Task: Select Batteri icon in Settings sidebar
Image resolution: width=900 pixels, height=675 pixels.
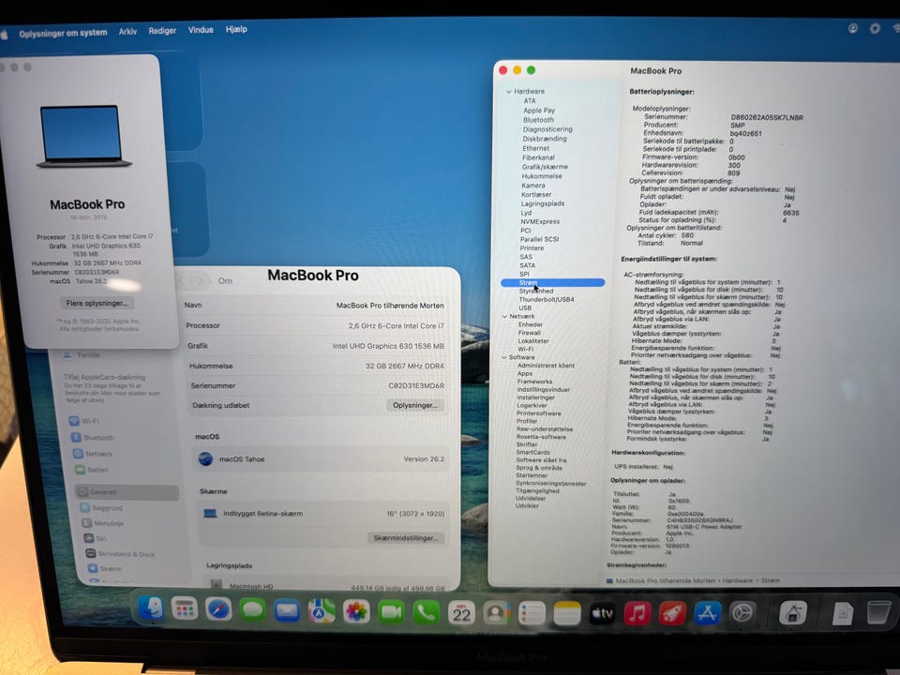Action: point(80,470)
